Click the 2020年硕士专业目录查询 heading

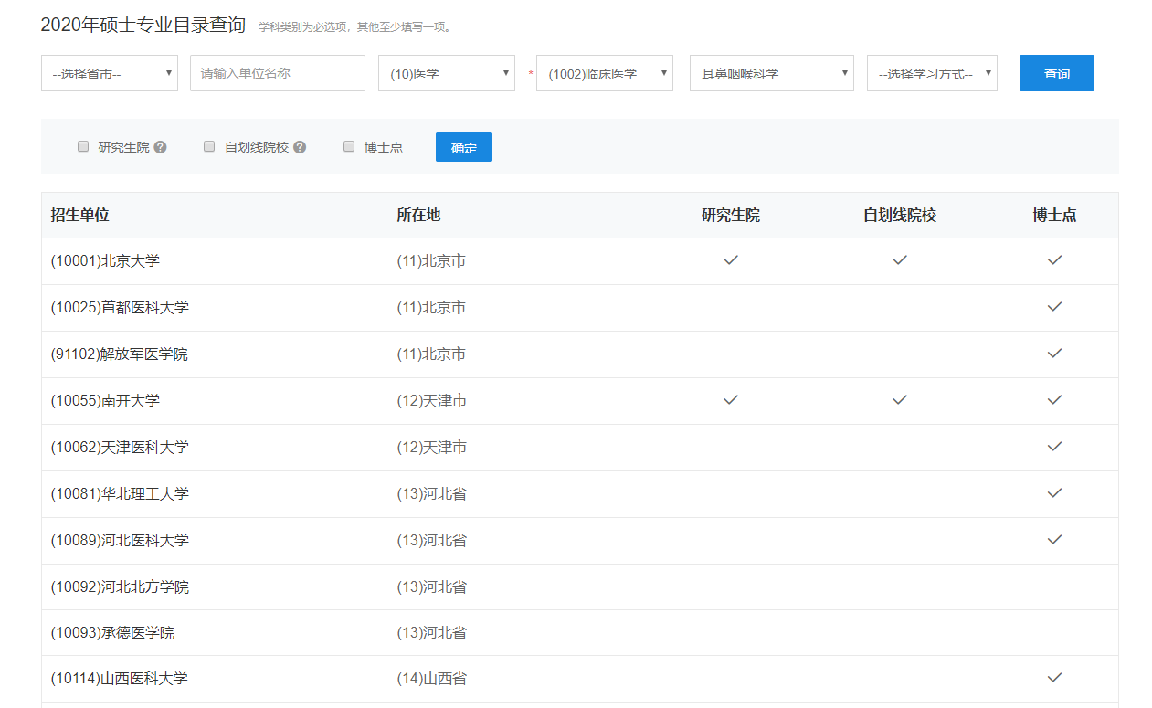[143, 25]
